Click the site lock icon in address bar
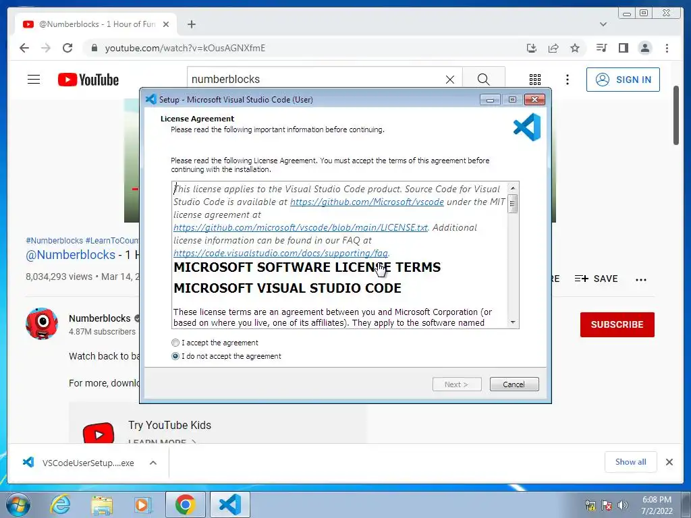 94,48
